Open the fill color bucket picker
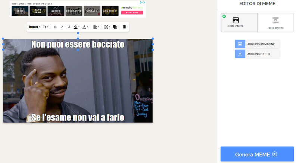The image size is (296, 163). (76, 27)
